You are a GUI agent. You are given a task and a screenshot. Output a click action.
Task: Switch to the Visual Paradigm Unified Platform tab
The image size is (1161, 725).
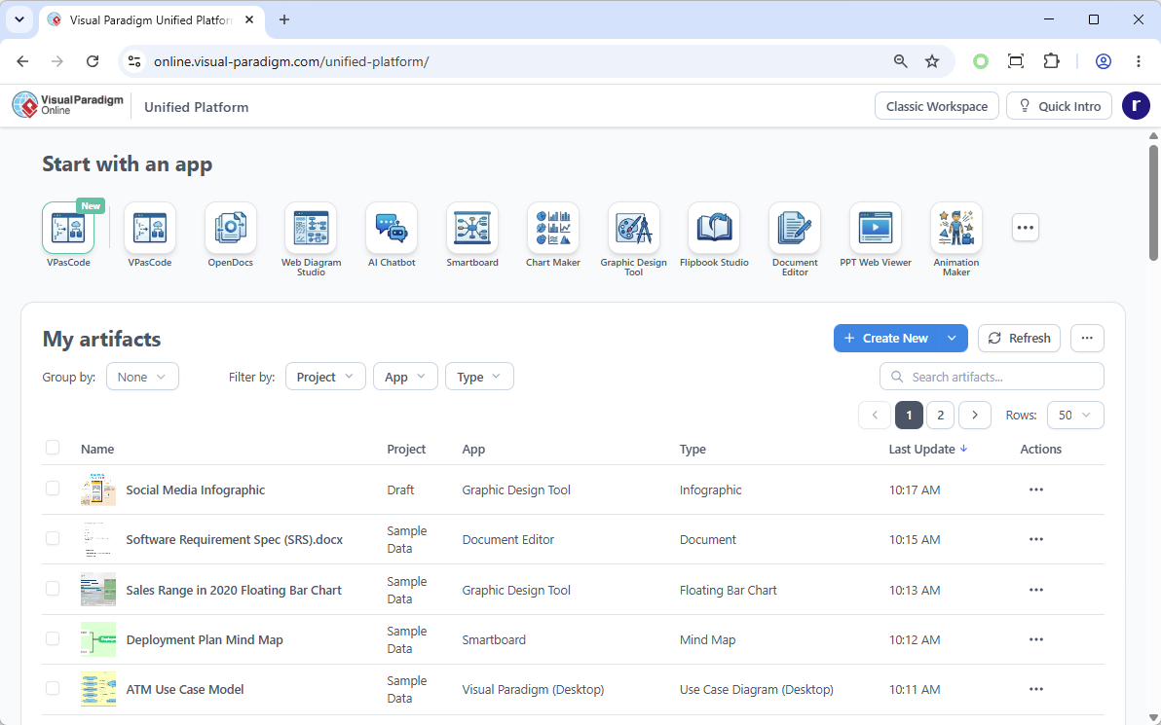pyautogui.click(x=151, y=20)
